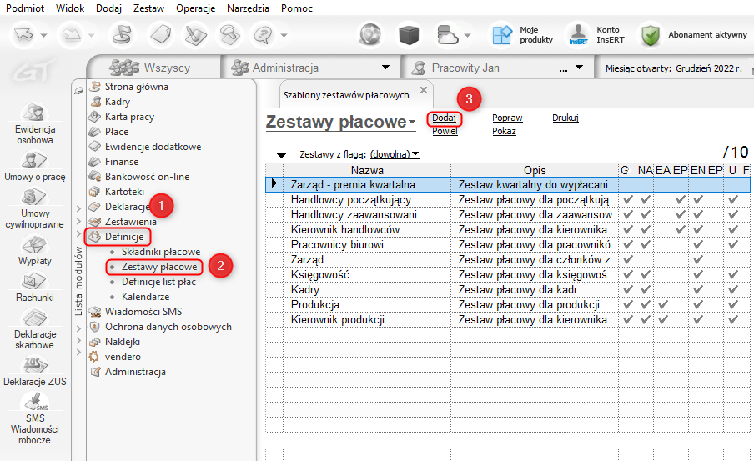
Task: Open Deklaracje skarbowe module
Action: [35, 328]
